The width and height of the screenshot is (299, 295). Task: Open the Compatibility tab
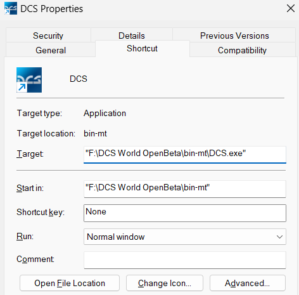(242, 50)
